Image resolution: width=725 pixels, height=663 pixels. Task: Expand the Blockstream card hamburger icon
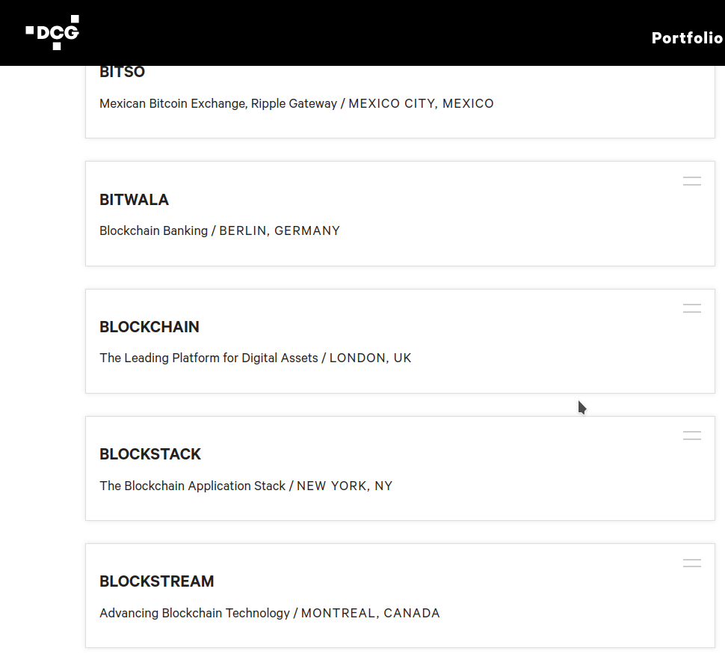pyautogui.click(x=691, y=563)
